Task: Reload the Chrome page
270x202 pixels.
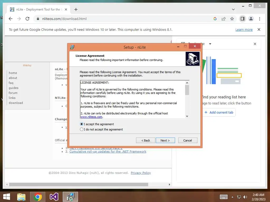Action: (x=27, y=19)
